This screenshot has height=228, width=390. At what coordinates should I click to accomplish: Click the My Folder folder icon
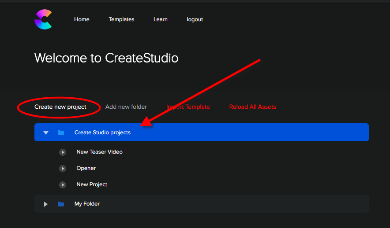[x=61, y=204]
